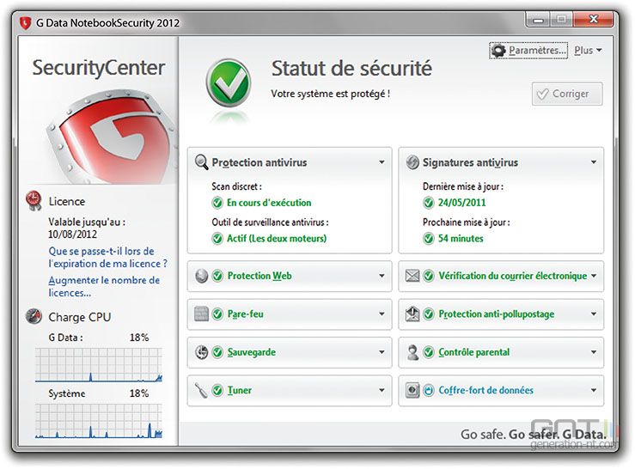Open link about licence expiration

[107, 257]
